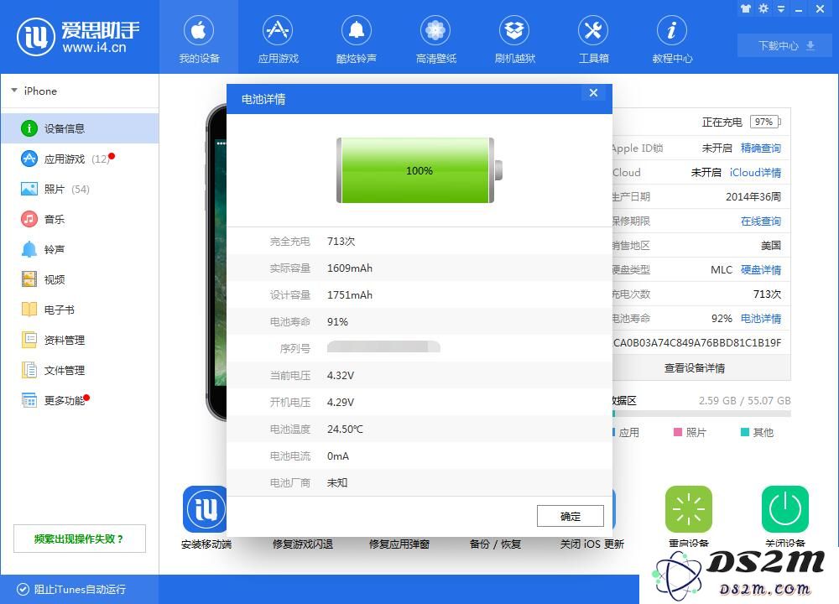Viewport: 839px width, 604px height.
Task: Click 关闭 iOS 更新 label
Action: tap(591, 544)
